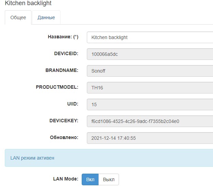Image resolution: width=213 pixels, height=187 pixels.
Task: Click the DEVICEKEY field value
Action: (x=150, y=121)
